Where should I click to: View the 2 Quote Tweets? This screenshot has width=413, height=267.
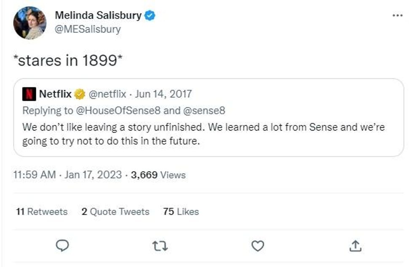pos(115,211)
